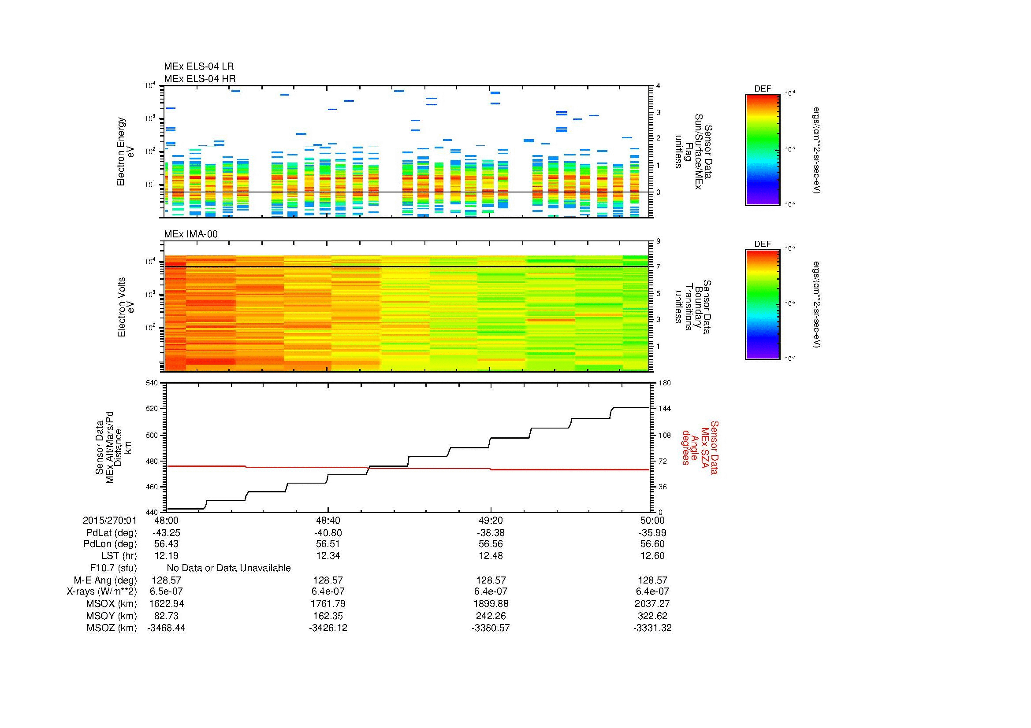
Task: Click the 'M-E Ang (deg)' row label
Action: click(105, 580)
